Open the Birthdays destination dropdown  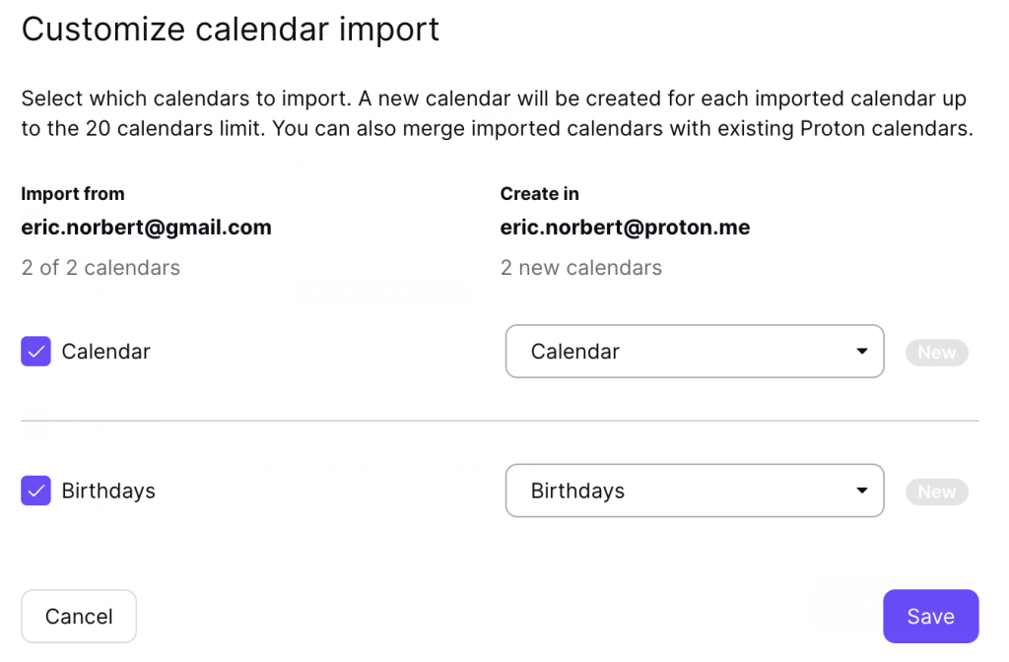[x=694, y=491]
